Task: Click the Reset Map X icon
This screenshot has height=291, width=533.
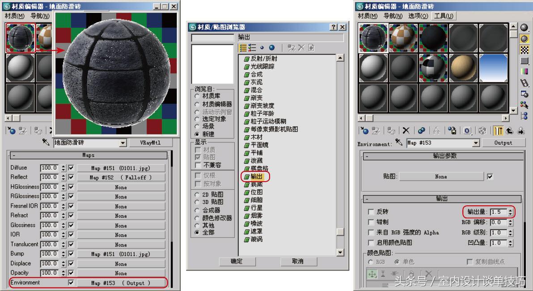Action: pos(405,130)
